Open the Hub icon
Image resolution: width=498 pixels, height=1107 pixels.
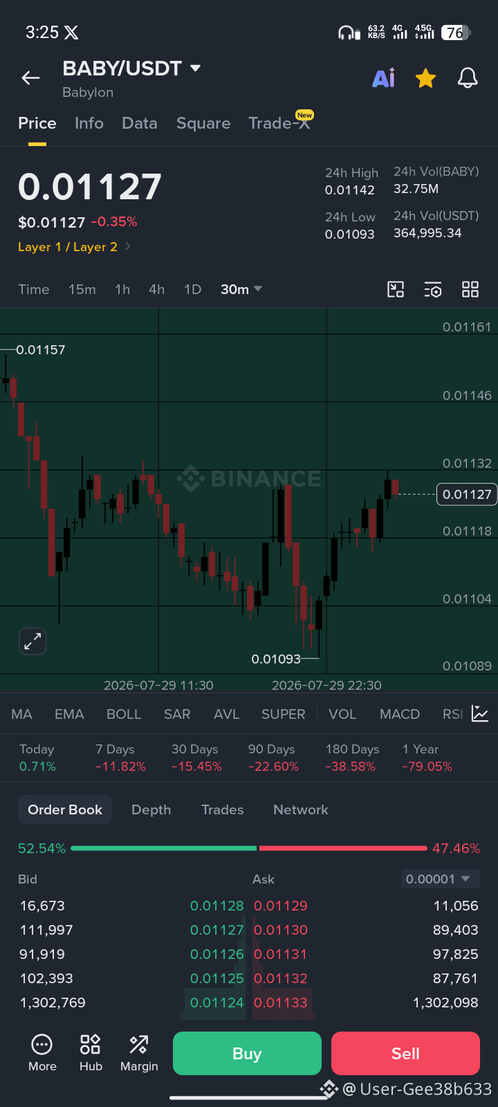coord(91,1053)
